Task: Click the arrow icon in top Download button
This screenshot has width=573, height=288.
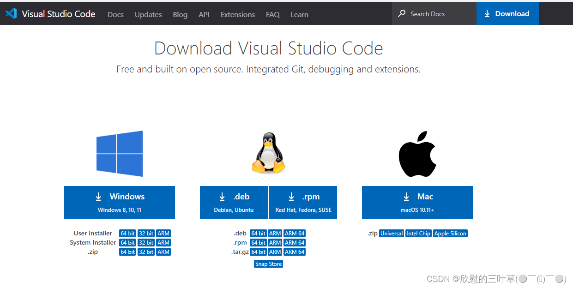Action: coord(487,14)
